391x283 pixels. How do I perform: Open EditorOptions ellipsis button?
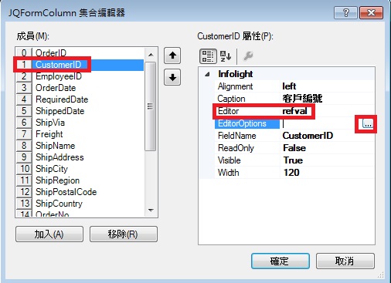coord(368,123)
